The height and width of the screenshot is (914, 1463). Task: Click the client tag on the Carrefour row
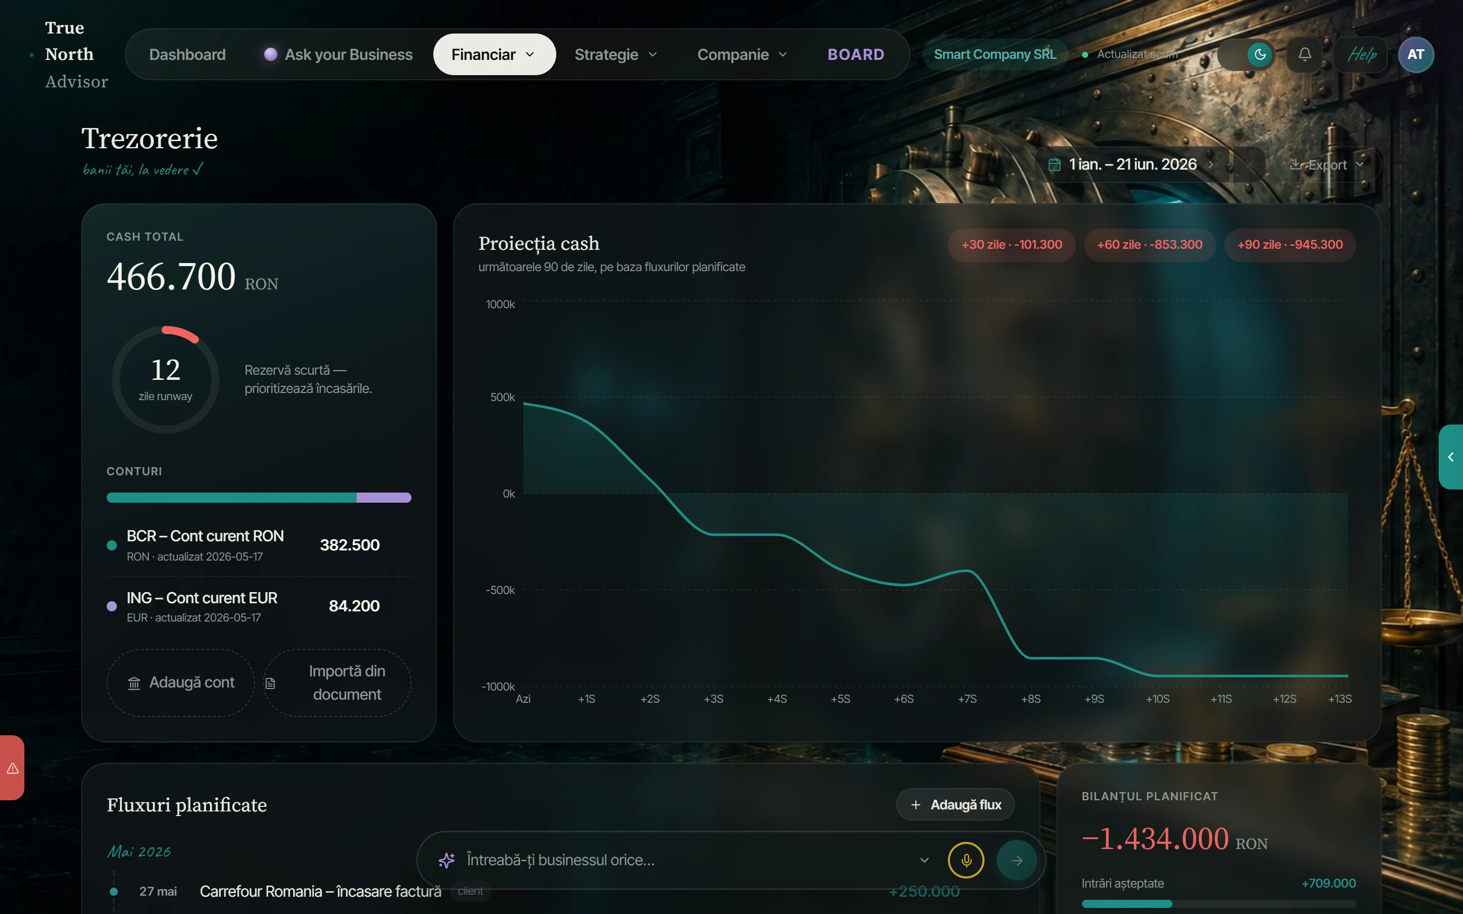tap(470, 891)
